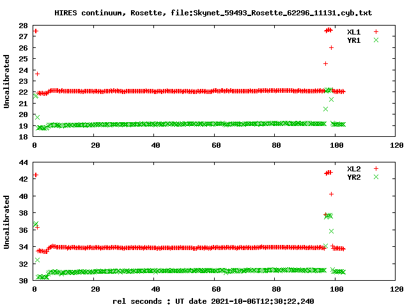Image resolution: width=409 pixels, height=307 pixels.
Task: Click the XL1 legend label
Action: pyautogui.click(x=353, y=32)
